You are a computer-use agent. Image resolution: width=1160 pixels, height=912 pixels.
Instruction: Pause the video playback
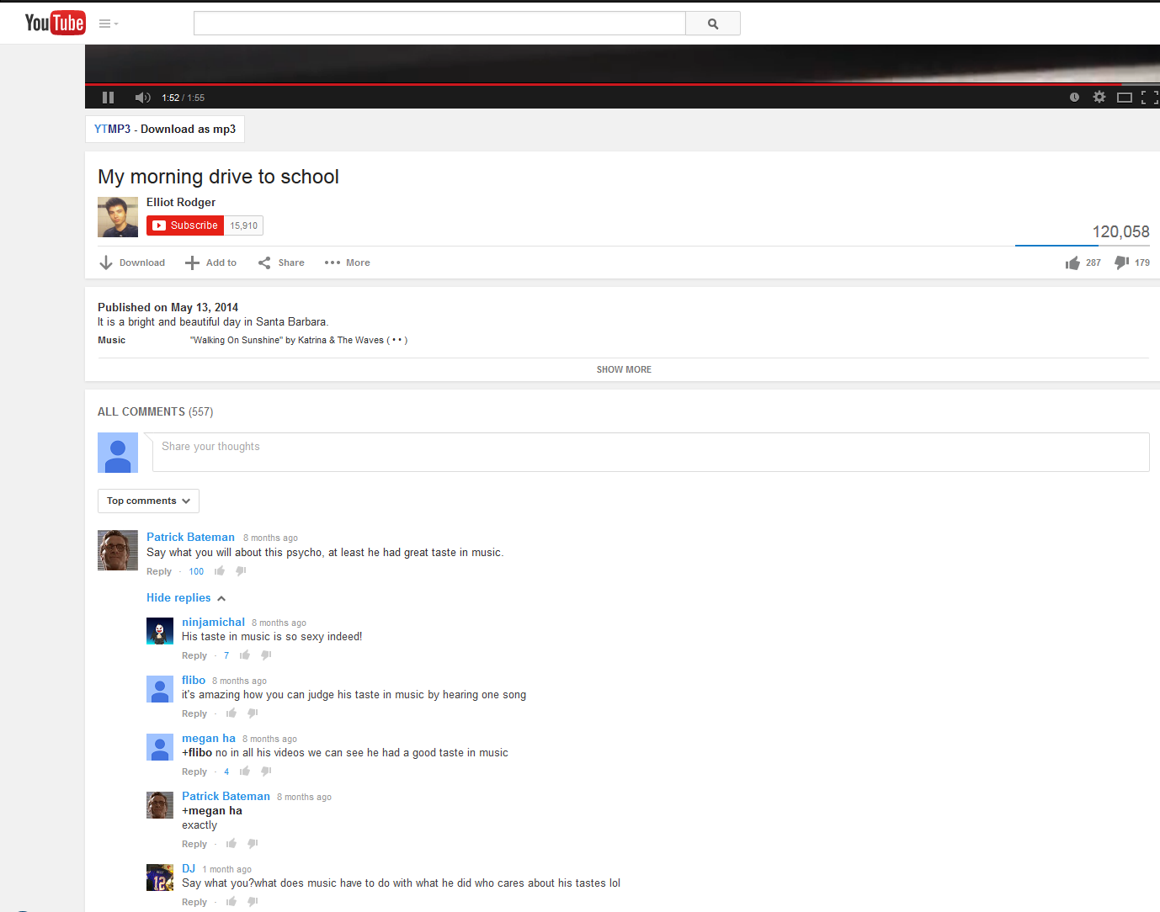coord(108,98)
